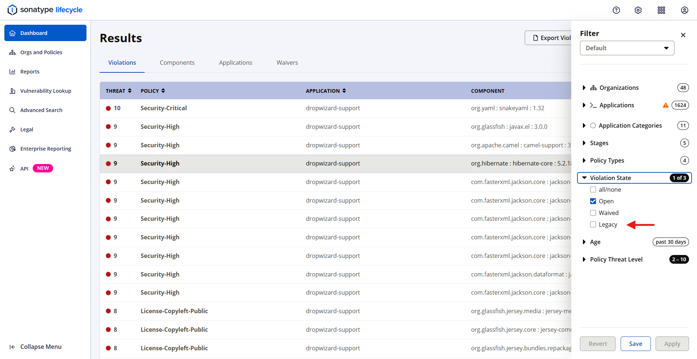
Task: Click the Advanced Search magnifier icon
Action: (x=12, y=110)
